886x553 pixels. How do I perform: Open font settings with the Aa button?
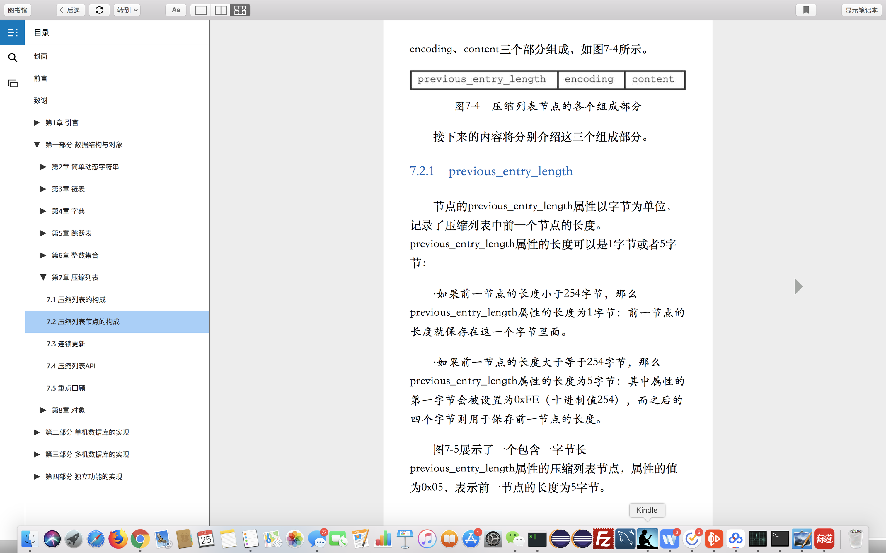click(x=176, y=10)
